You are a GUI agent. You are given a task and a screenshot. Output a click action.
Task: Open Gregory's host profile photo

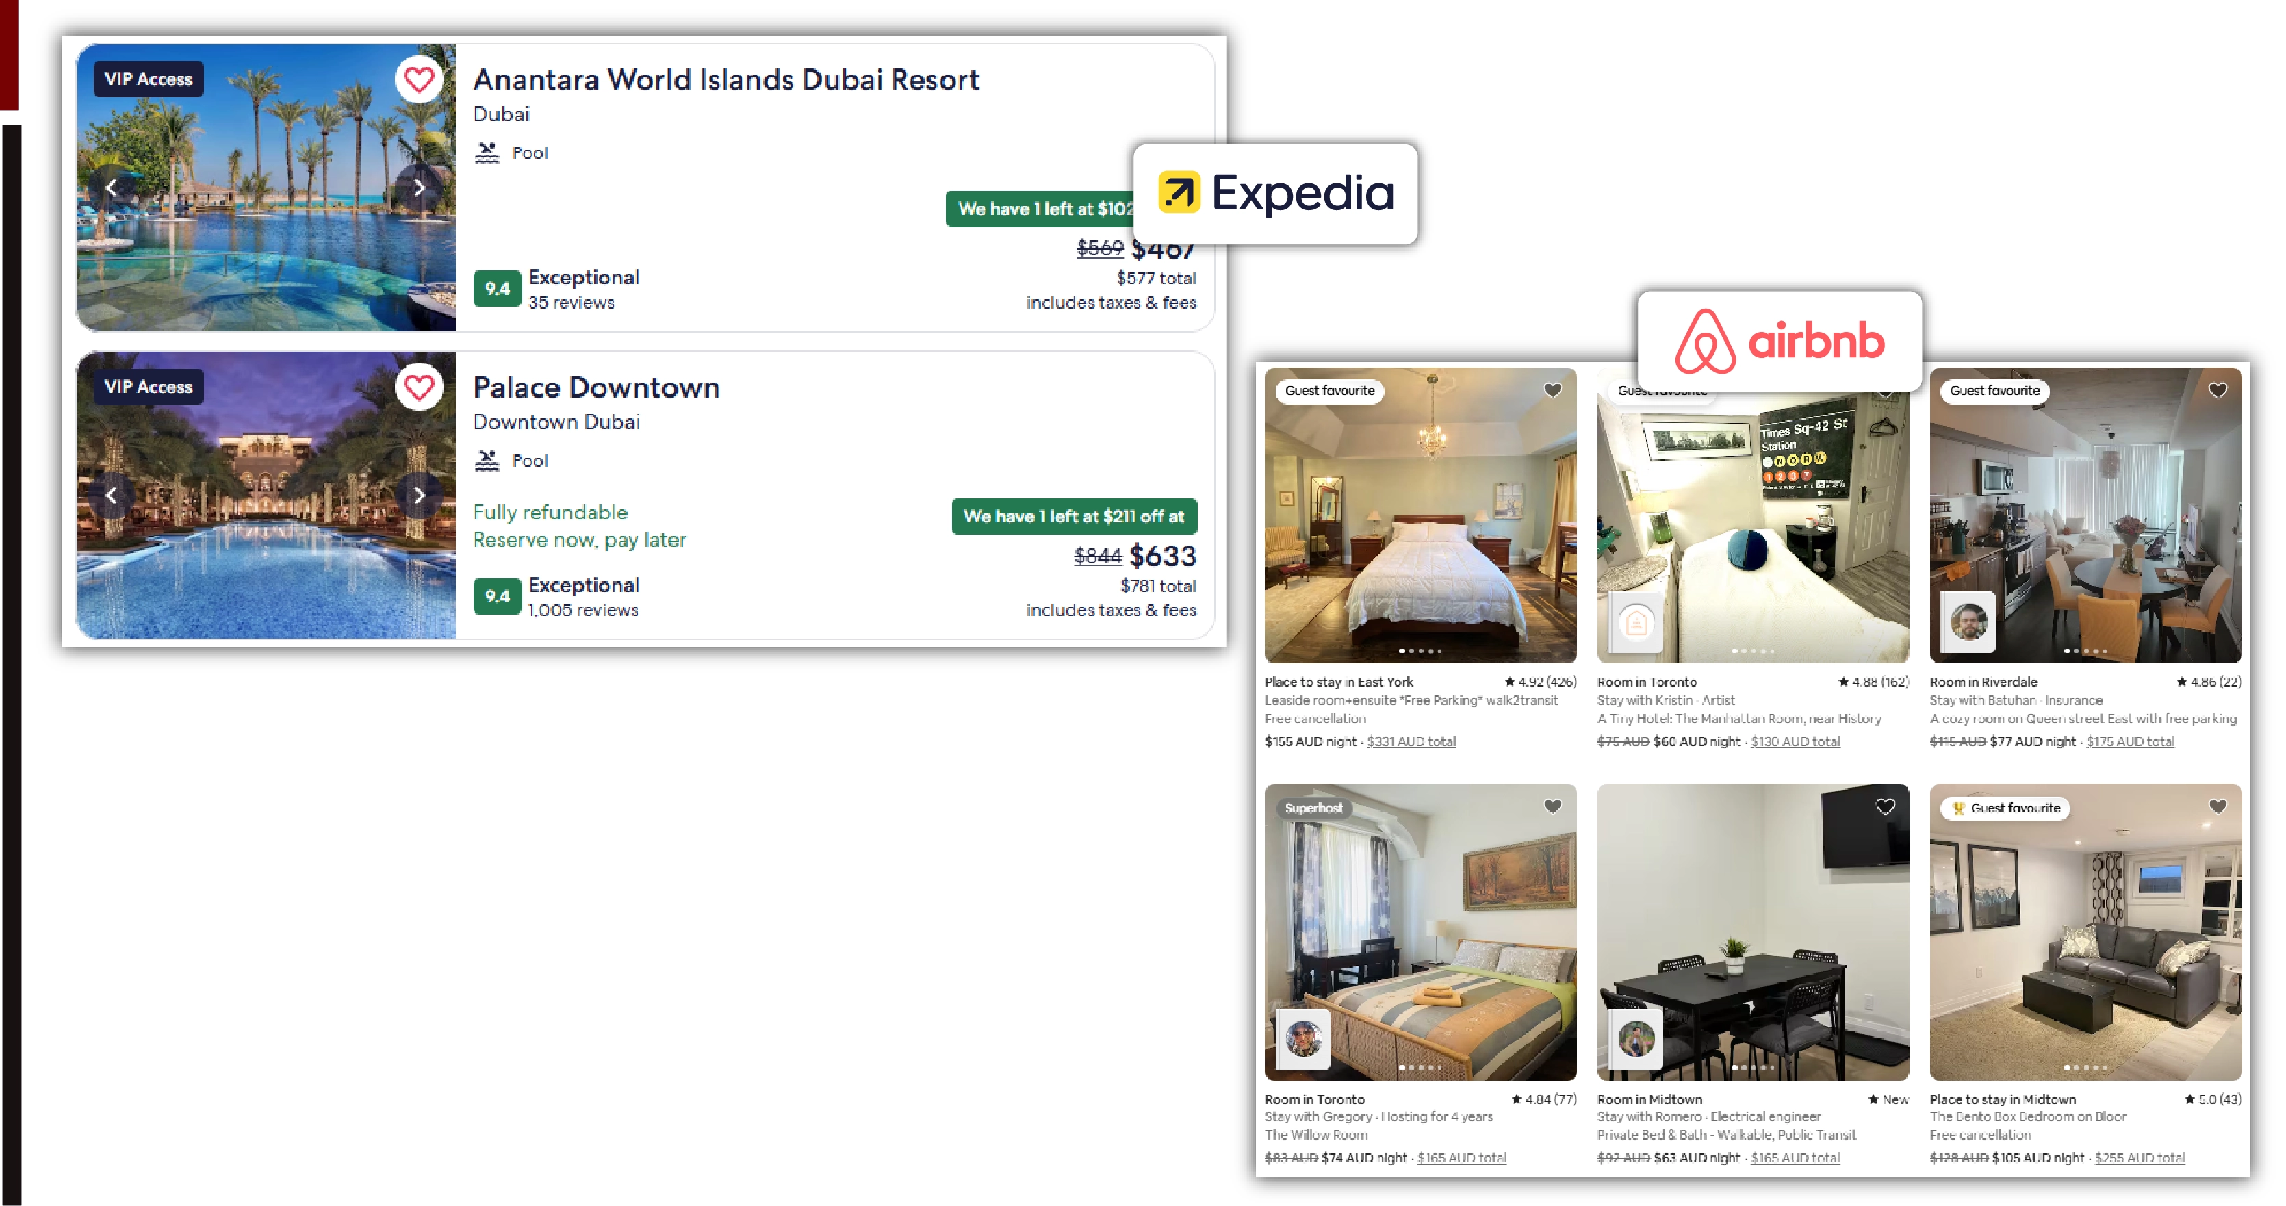pos(1302,1038)
